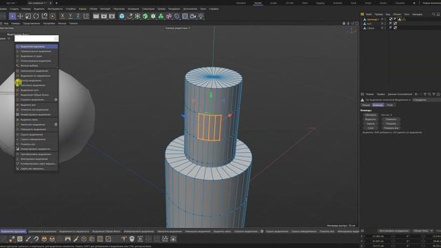The image size is (441, 248).
Task: Click the Bridge tool icon in bottom palette
Action: [68, 239]
